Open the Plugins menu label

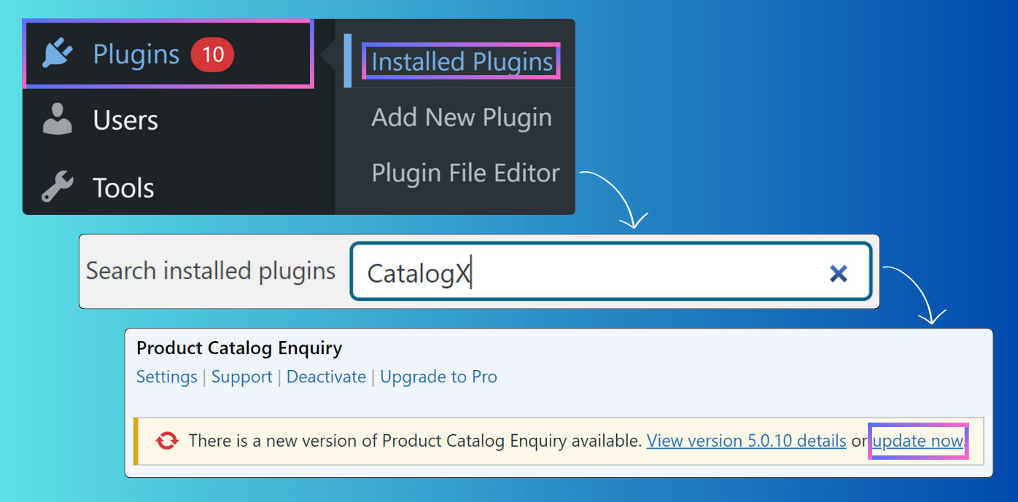tap(136, 55)
